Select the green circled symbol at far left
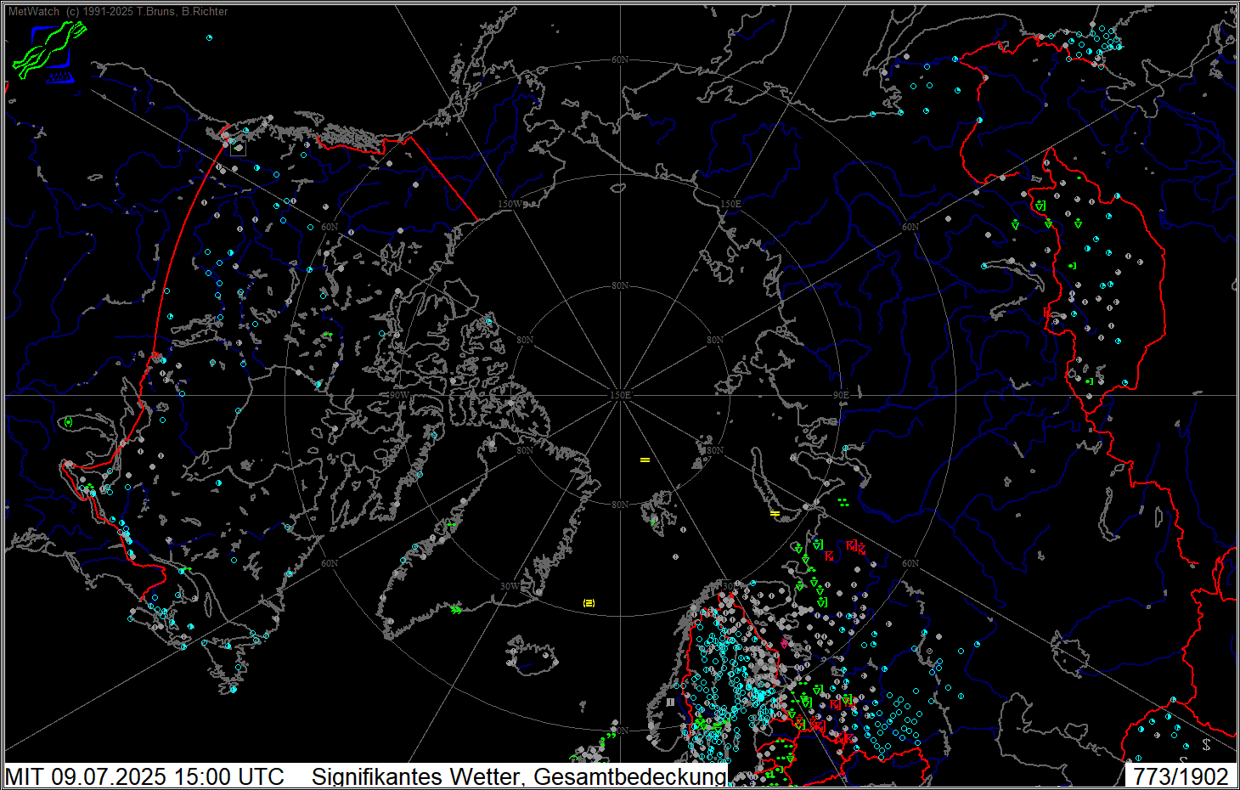The image size is (1240, 790). [68, 422]
